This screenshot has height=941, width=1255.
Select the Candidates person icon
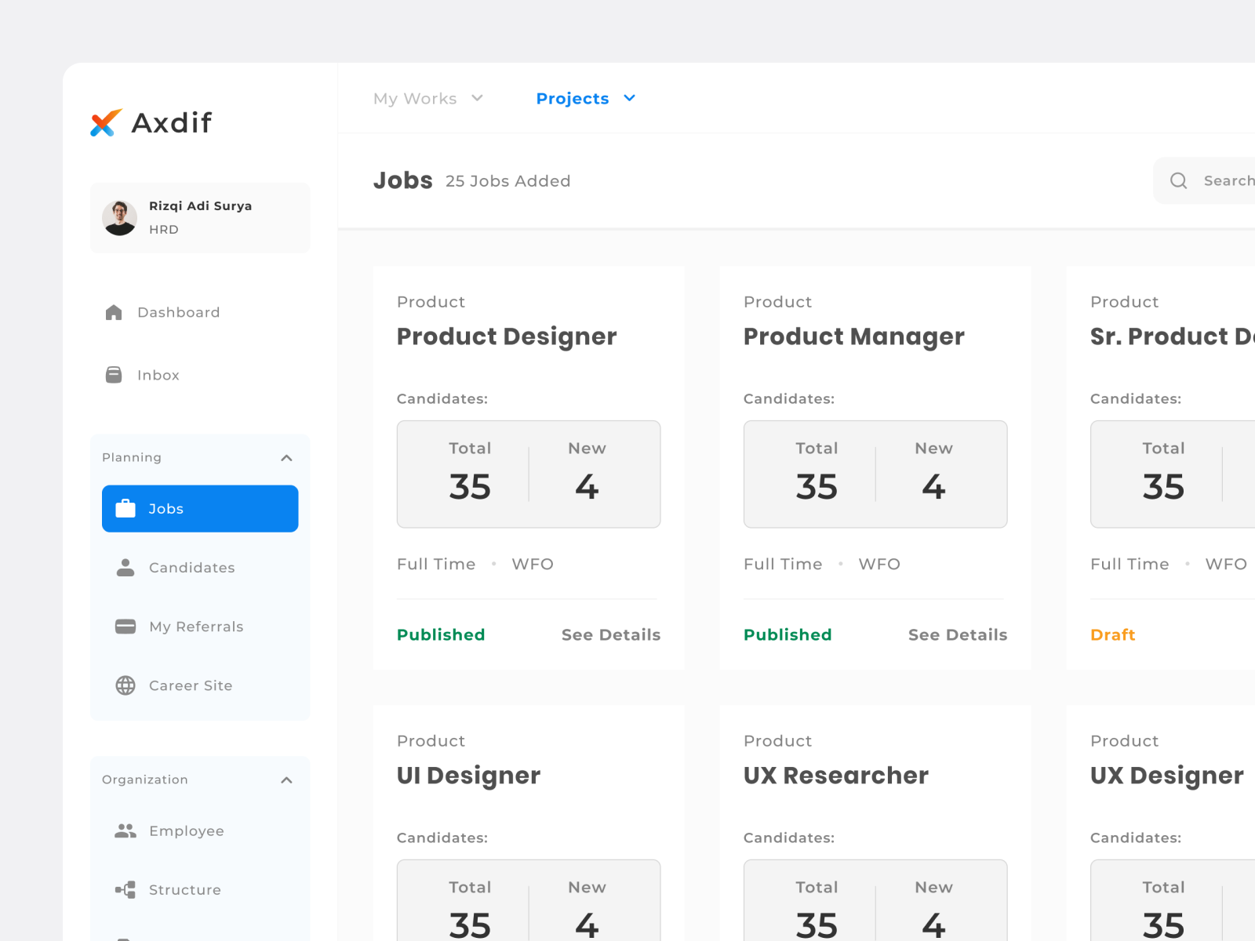tap(125, 568)
